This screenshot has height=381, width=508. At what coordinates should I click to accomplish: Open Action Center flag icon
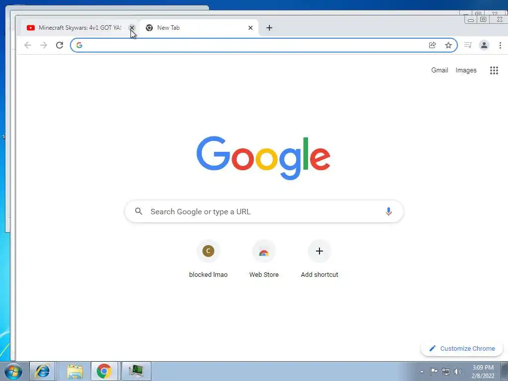434,371
